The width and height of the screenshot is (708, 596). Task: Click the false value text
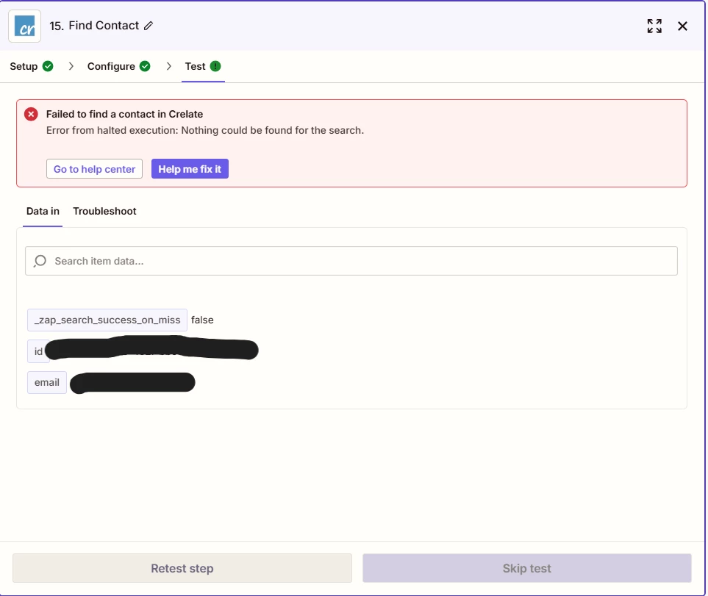(202, 320)
